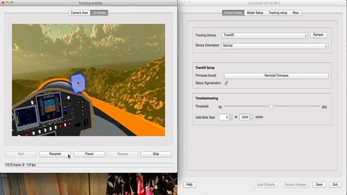Click the Save button
347x195 pixels.
coord(319,185)
